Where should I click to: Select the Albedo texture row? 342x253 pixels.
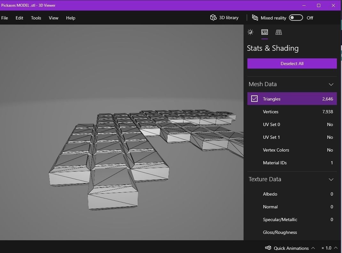[292, 194]
